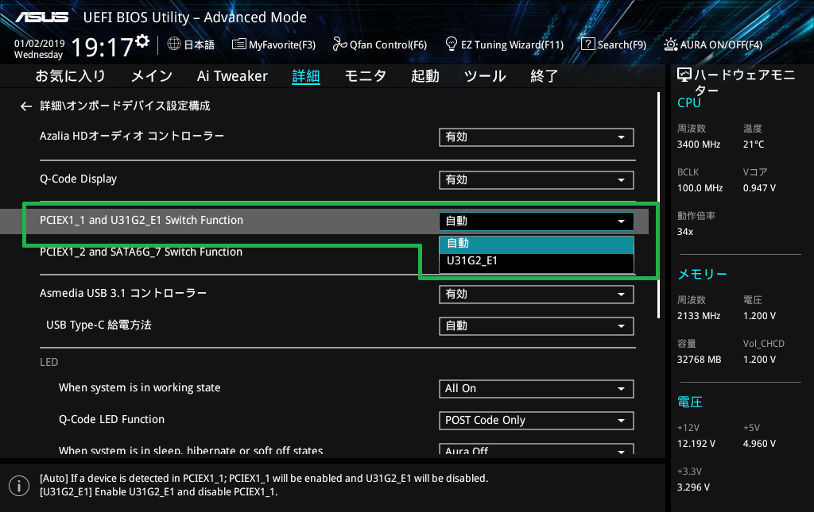This screenshot has height=512, width=814.
Task: Click 電圧 section heading
Action: [x=690, y=402]
